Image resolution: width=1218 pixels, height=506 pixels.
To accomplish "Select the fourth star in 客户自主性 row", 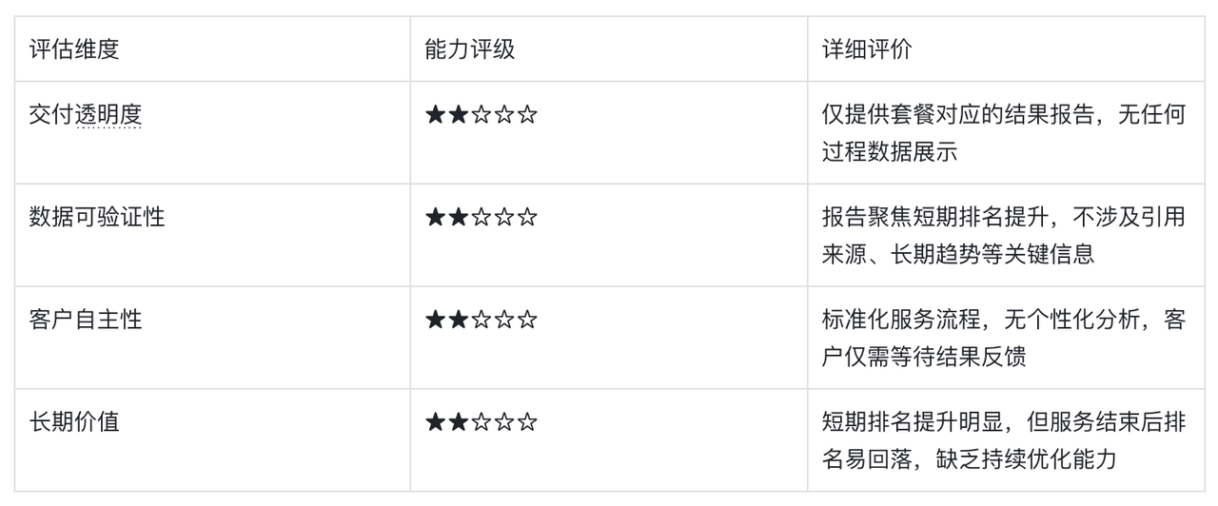I will [504, 320].
